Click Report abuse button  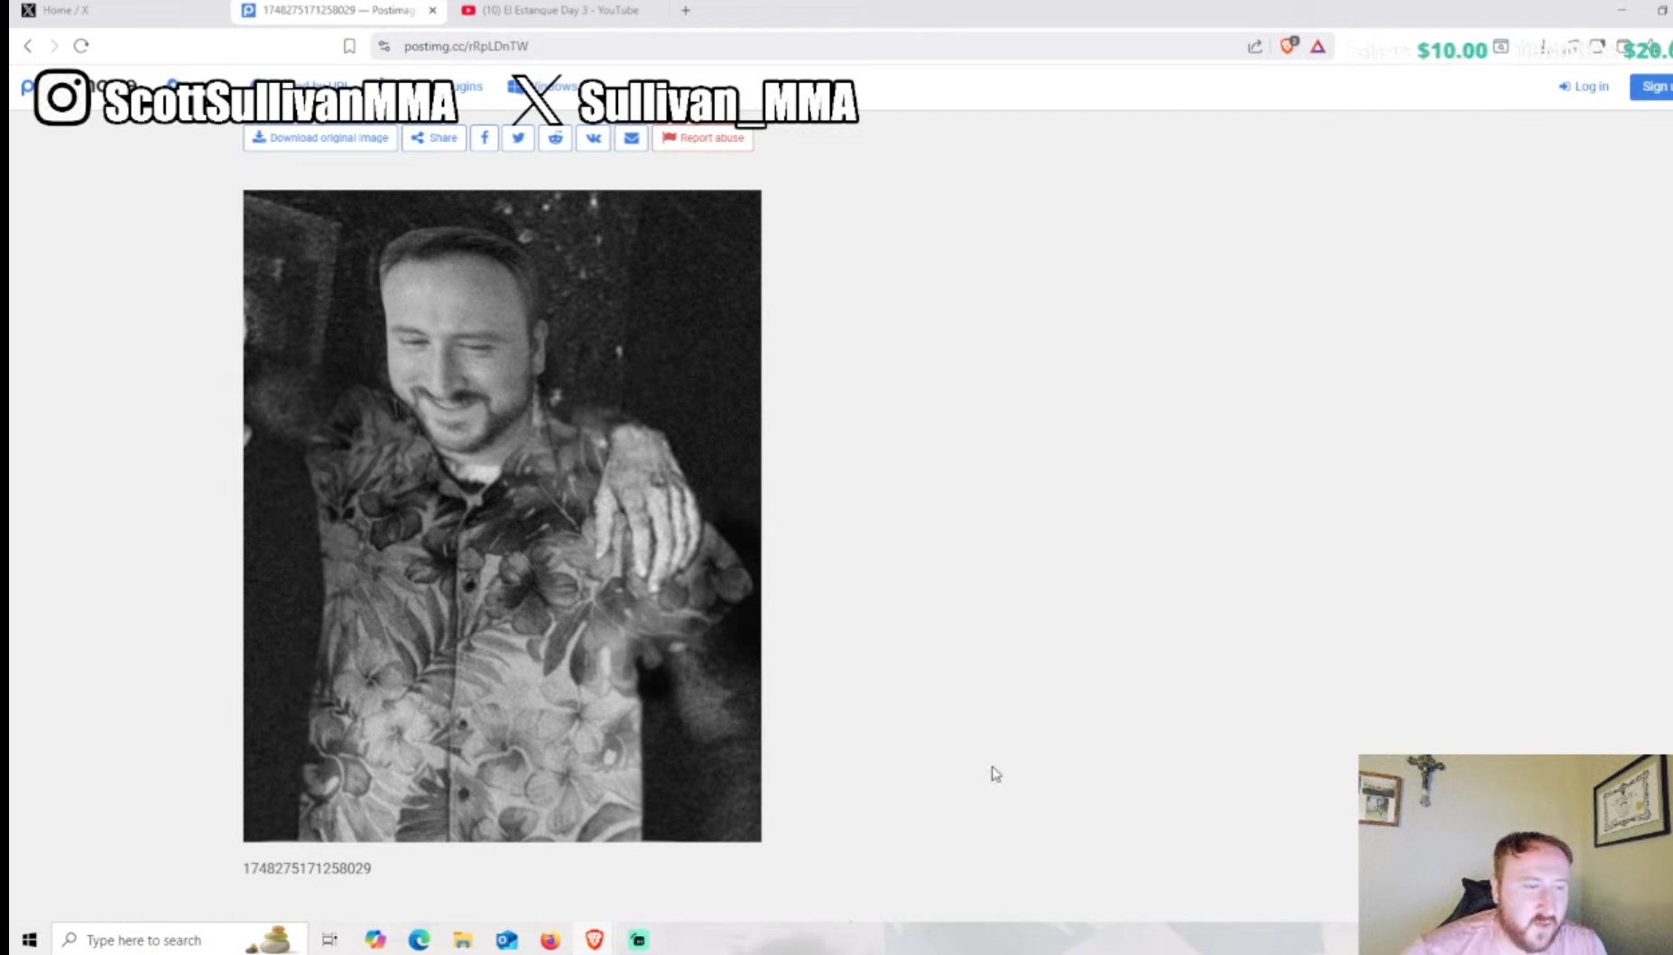(703, 138)
